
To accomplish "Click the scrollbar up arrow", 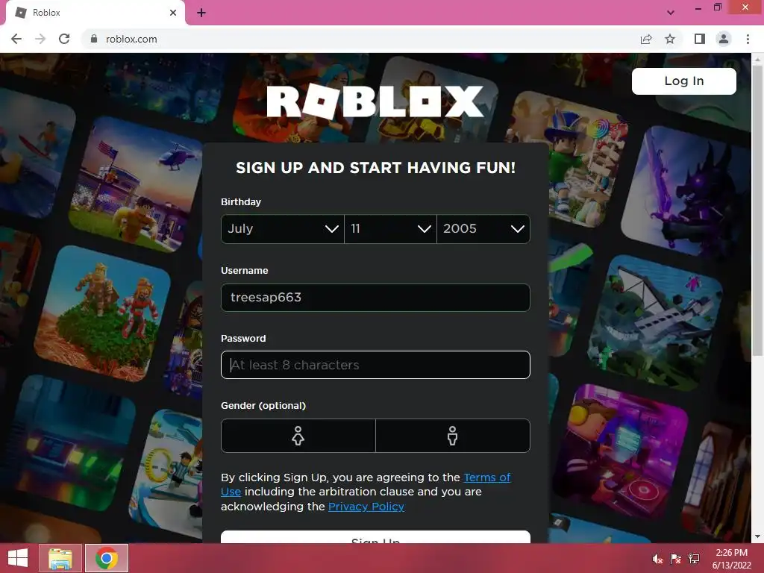I will (757, 58).
